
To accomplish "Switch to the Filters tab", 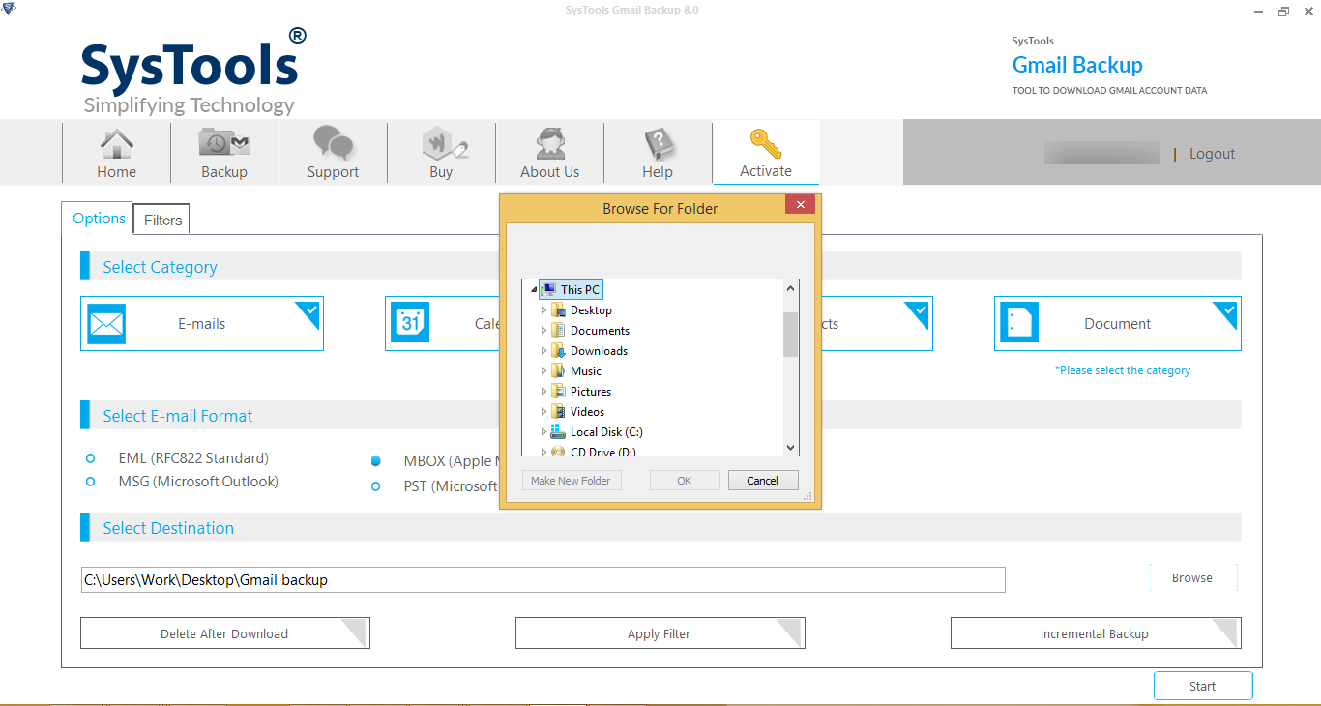I will click(x=162, y=220).
